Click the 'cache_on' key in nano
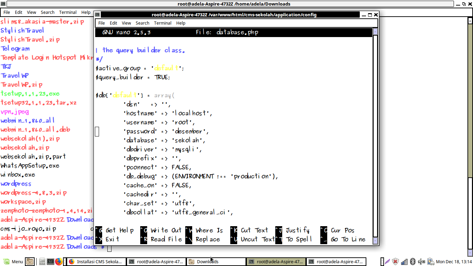 [x=140, y=186]
